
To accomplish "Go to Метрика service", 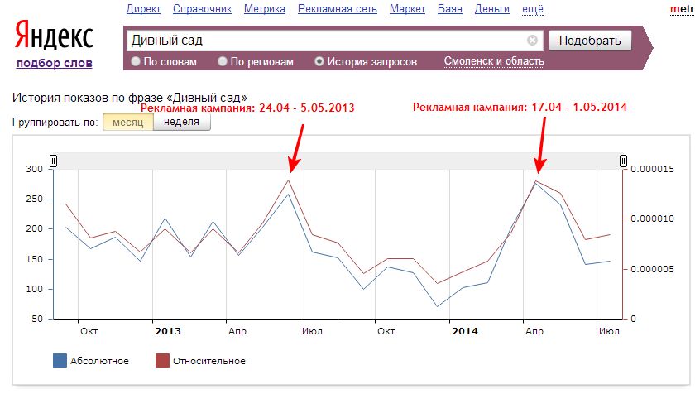I will click(265, 9).
